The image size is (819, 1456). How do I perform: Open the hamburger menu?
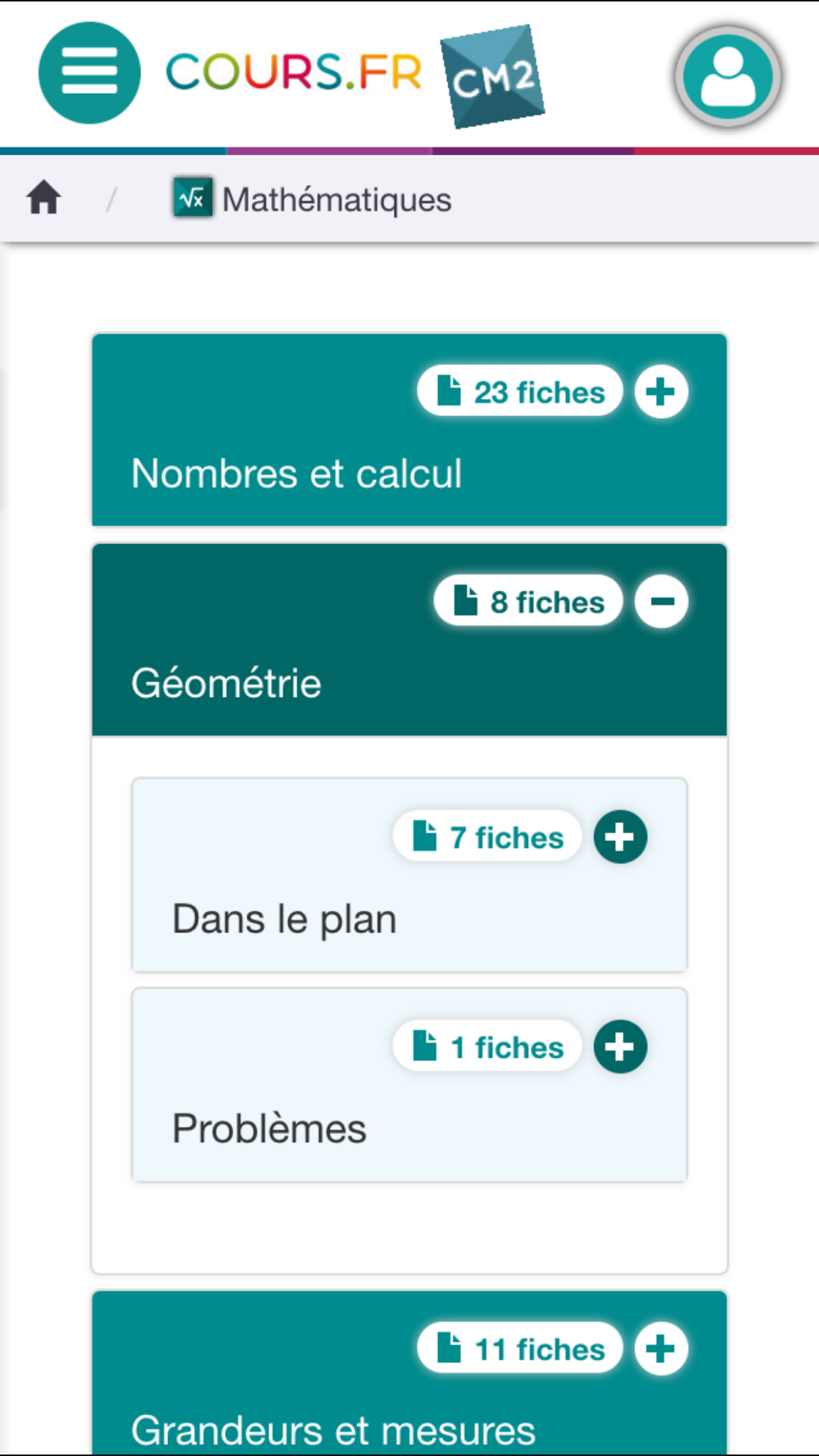[89, 73]
